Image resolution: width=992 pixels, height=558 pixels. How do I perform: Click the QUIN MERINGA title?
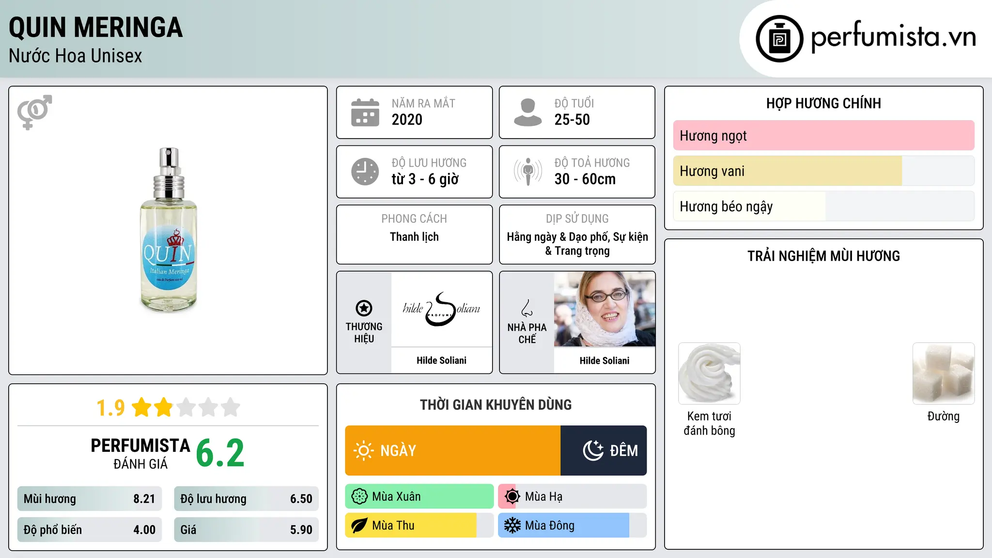(x=96, y=28)
